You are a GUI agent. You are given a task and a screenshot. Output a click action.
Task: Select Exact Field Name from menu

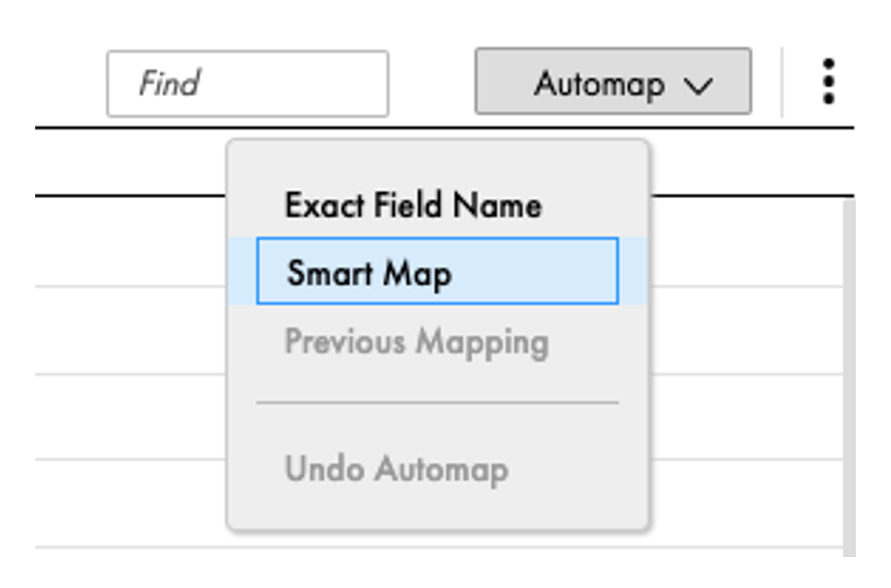(413, 206)
